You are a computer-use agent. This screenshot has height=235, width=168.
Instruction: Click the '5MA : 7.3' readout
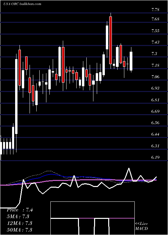coord(18,217)
